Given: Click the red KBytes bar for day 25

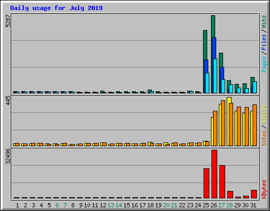Looking at the screenshot, I should coord(206,183).
